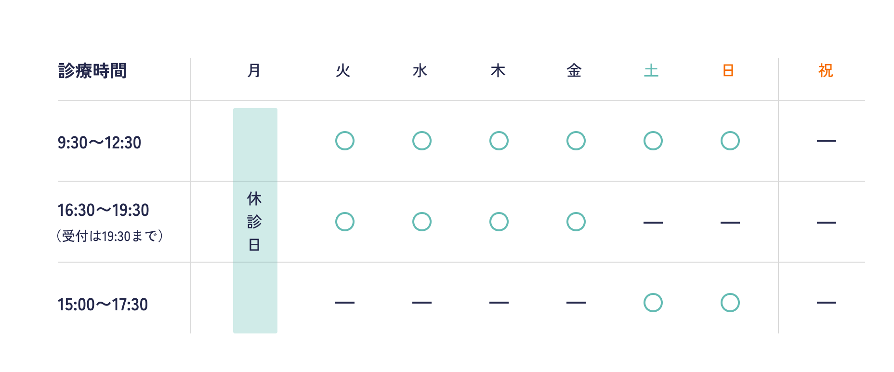Click the Wednesday 9:30～12:30 circle mark
Viewport: 894px width, 372px height.
(422, 141)
